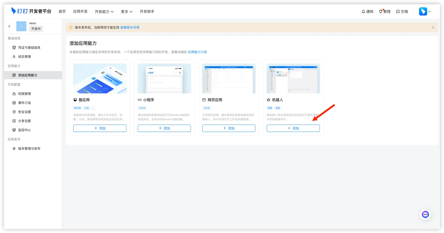Open docs via the book icon
The image size is (444, 233).
(398, 12)
